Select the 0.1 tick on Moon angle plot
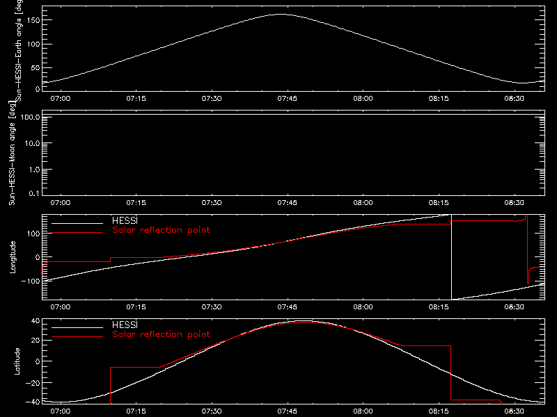The image size is (557, 417). pyautogui.click(x=34, y=193)
